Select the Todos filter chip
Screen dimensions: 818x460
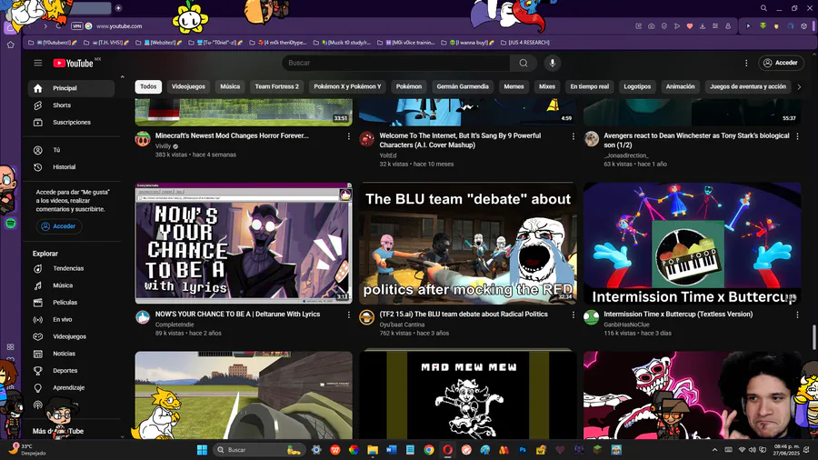(148, 86)
